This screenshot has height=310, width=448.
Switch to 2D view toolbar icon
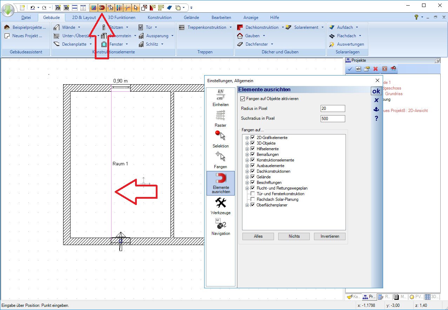(58, 7)
